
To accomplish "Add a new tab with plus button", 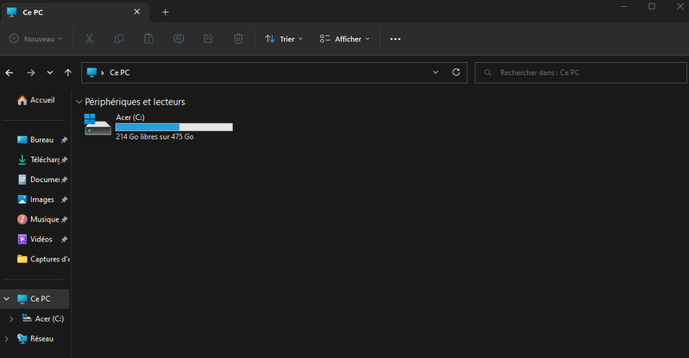I will click(x=165, y=12).
